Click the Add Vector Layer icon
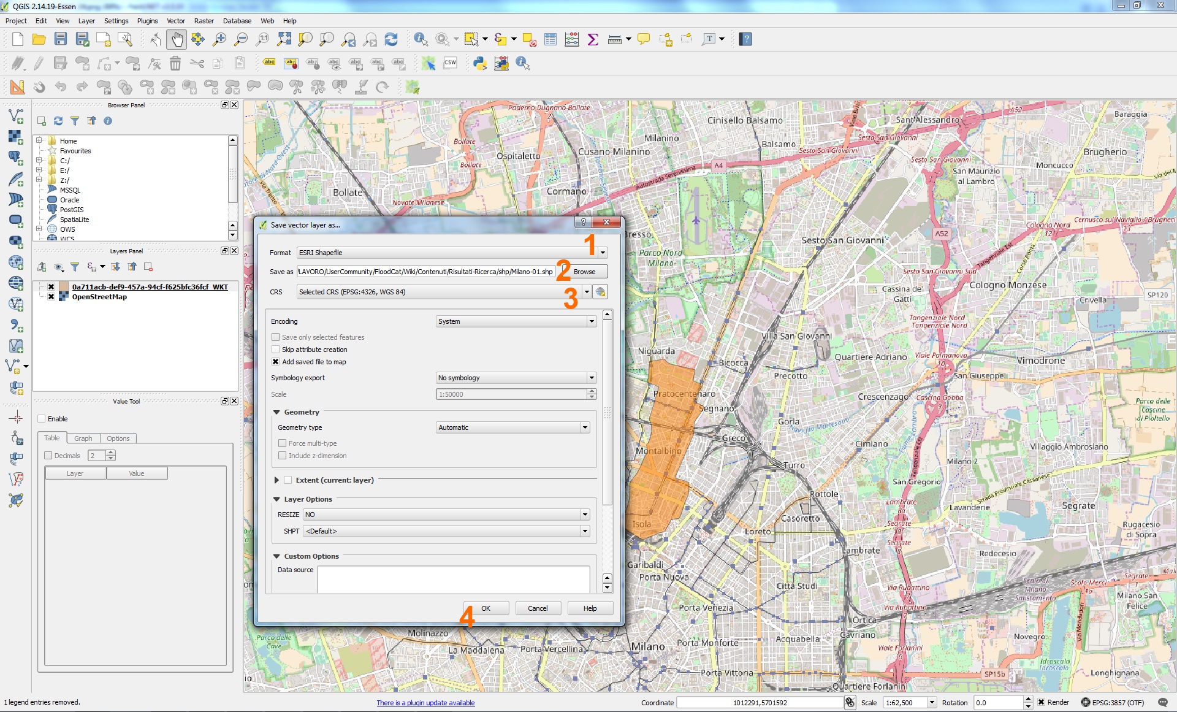 tap(16, 115)
